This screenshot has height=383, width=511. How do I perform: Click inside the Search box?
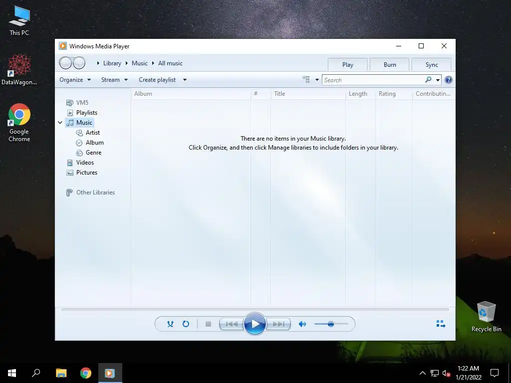pos(373,80)
